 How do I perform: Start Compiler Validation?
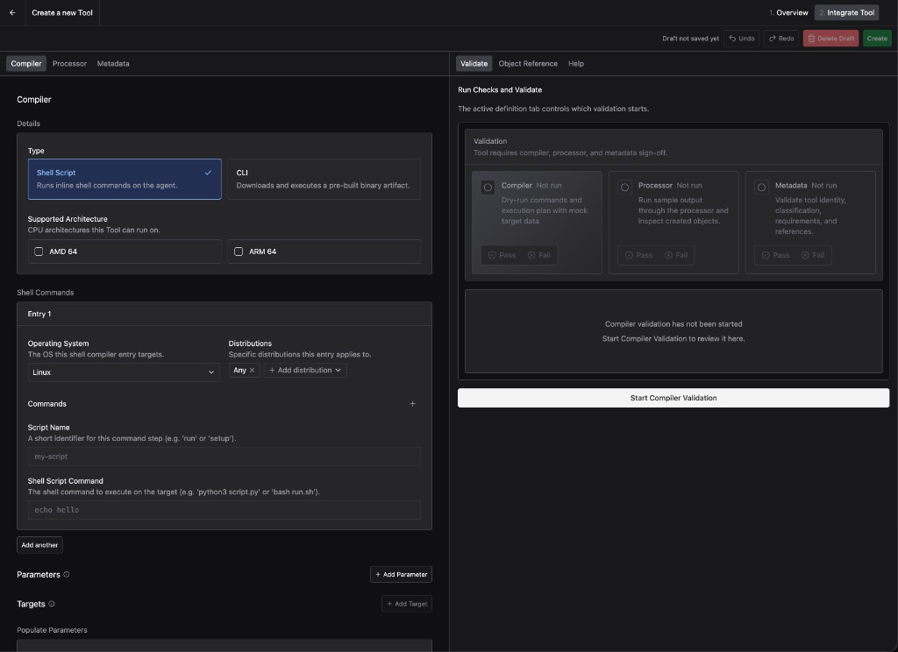673,398
